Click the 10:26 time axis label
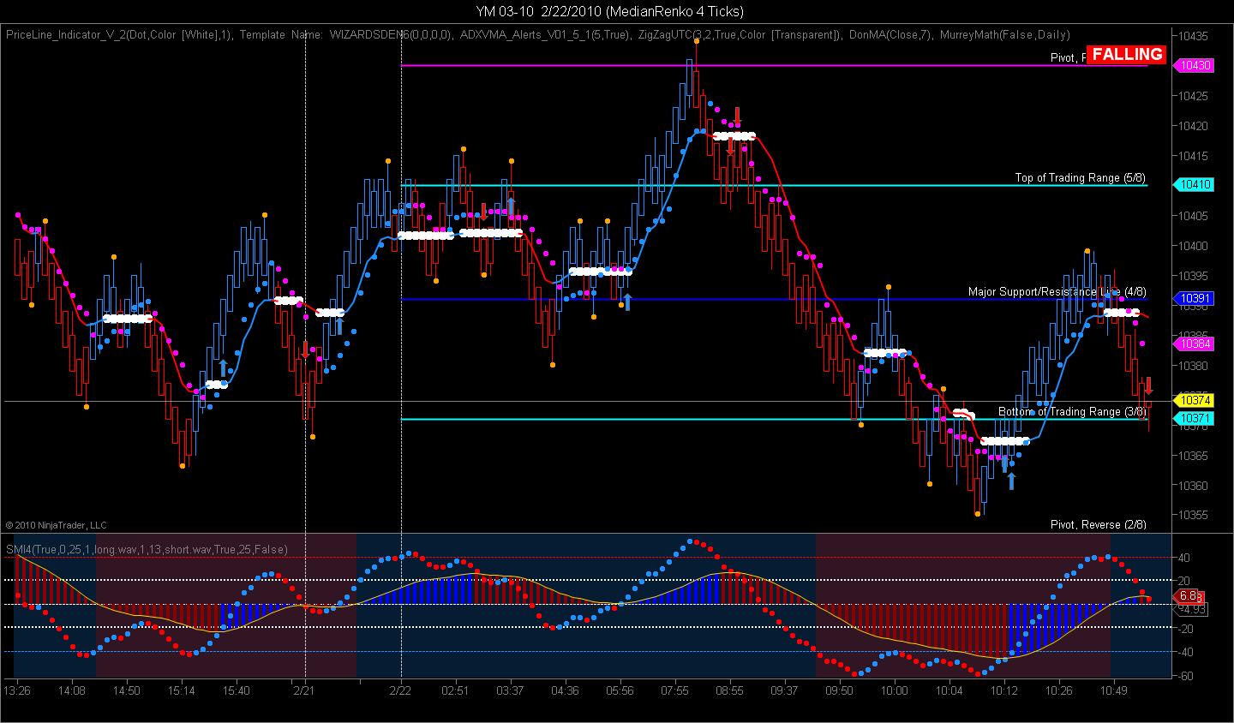The width and height of the screenshot is (1234, 723). tap(1058, 690)
